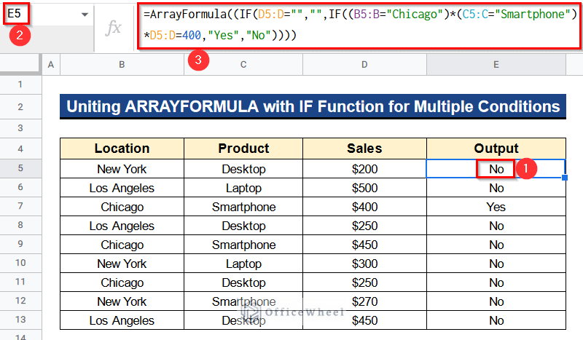Select row 13 header
The width and height of the screenshot is (583, 340).
(20, 320)
